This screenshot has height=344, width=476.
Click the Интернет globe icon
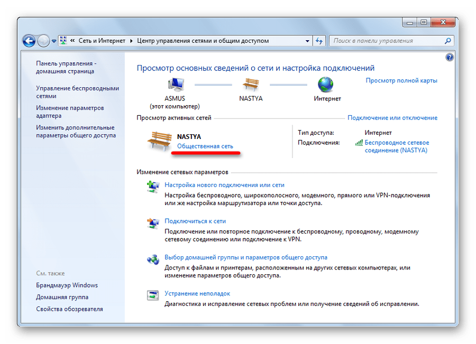(x=326, y=85)
